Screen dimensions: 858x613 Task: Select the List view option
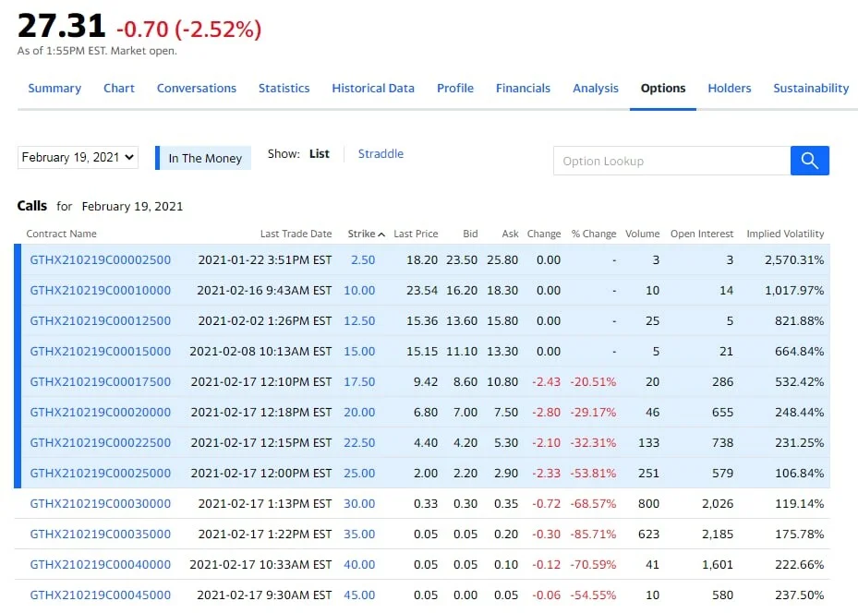320,153
